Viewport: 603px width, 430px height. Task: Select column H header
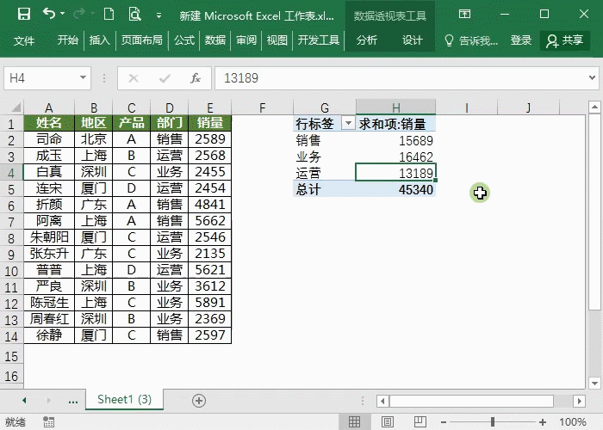click(395, 107)
